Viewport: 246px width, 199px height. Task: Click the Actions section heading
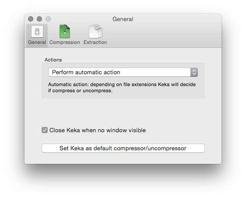(53, 60)
